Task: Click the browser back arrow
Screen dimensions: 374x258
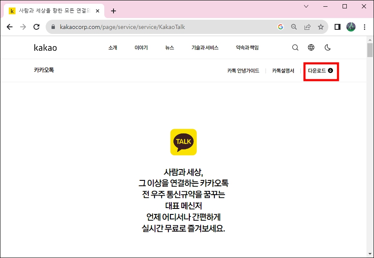Action: click(x=10, y=26)
